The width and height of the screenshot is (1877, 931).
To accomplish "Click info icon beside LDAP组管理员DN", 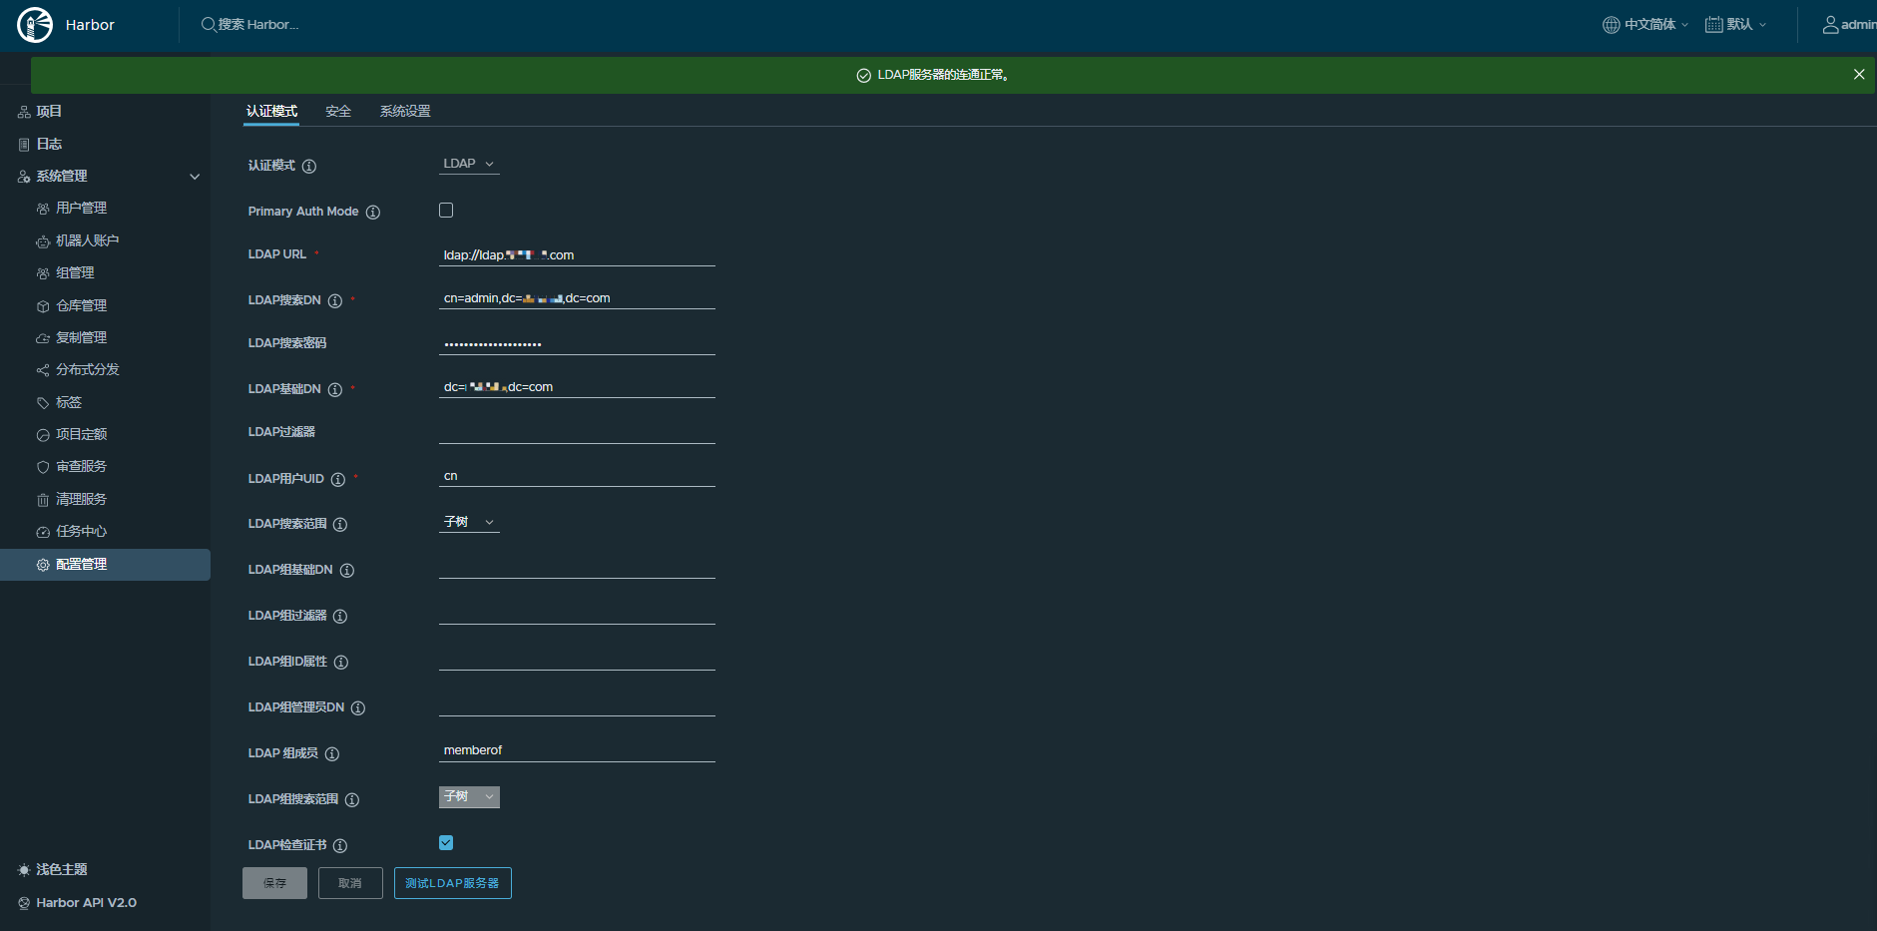I will click(358, 708).
